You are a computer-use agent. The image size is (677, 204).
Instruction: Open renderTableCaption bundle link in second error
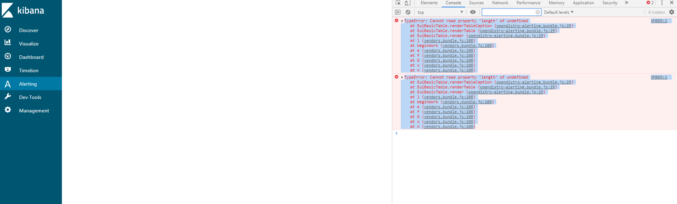(534, 82)
